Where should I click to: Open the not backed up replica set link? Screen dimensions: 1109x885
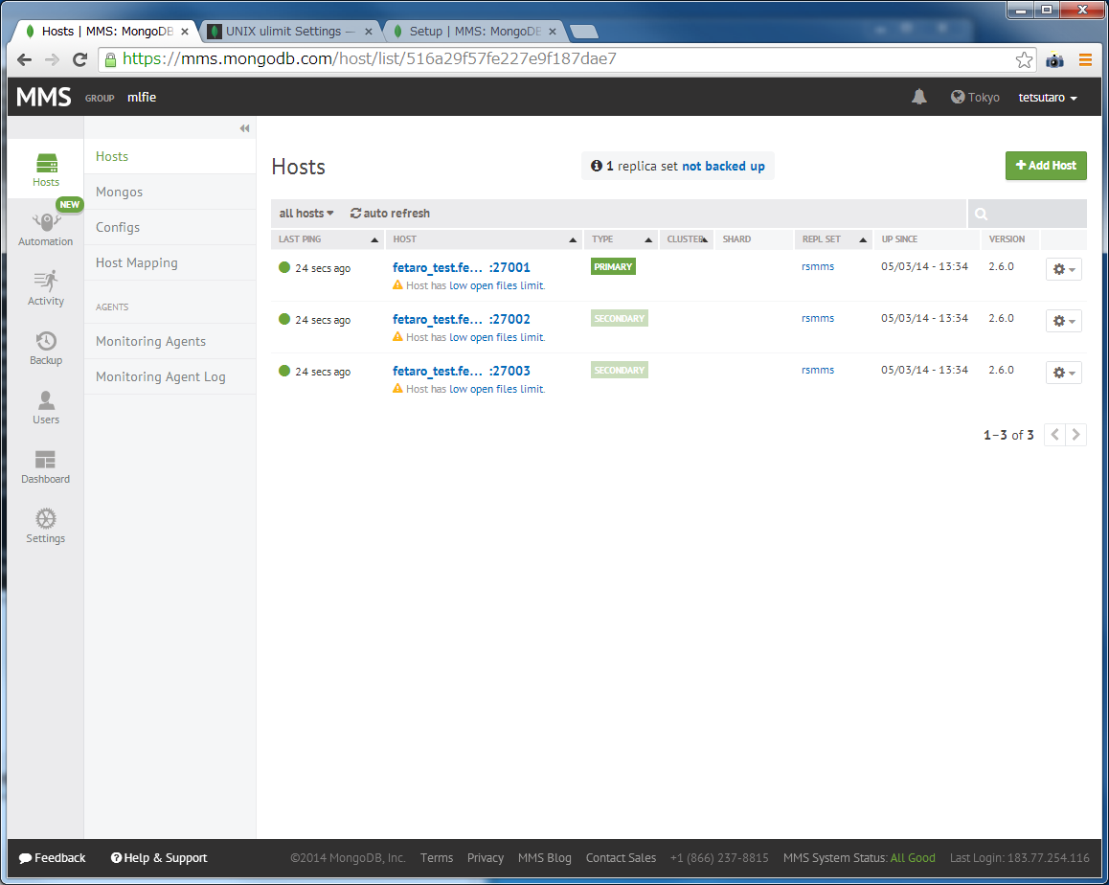(723, 165)
